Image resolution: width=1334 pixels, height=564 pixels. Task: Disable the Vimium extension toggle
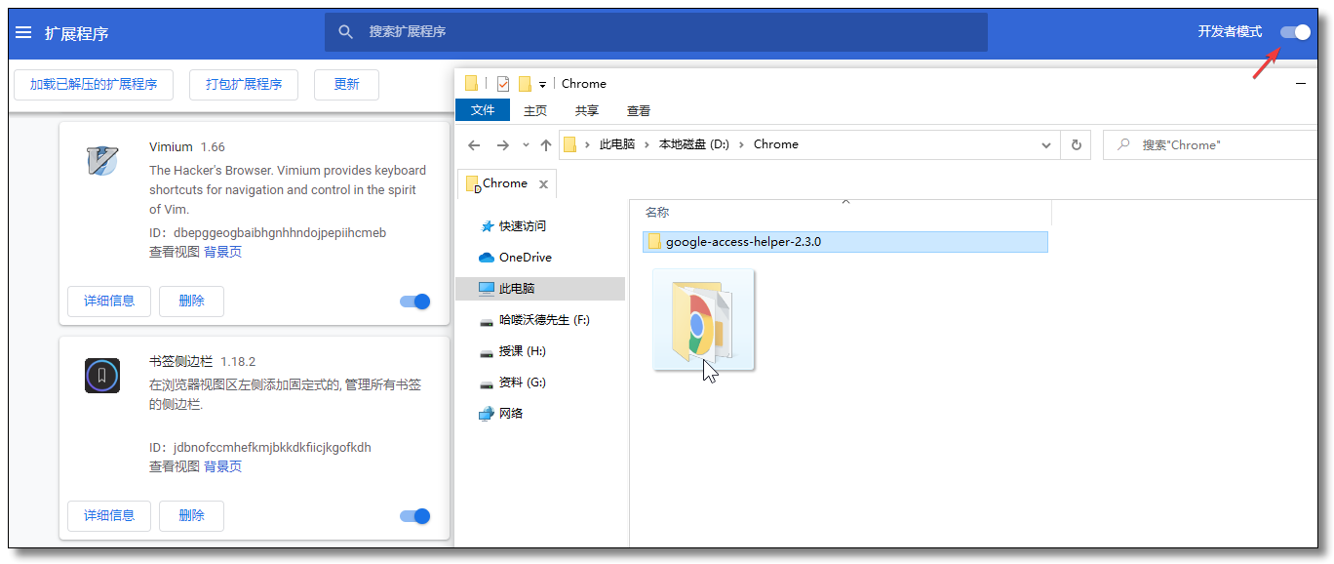tap(415, 302)
